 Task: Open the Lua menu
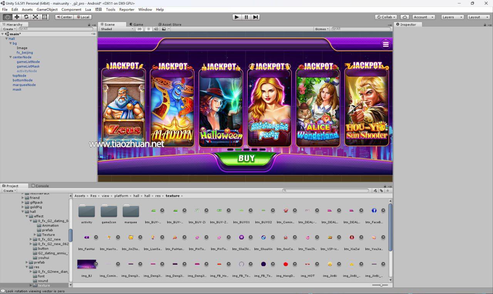click(x=88, y=9)
